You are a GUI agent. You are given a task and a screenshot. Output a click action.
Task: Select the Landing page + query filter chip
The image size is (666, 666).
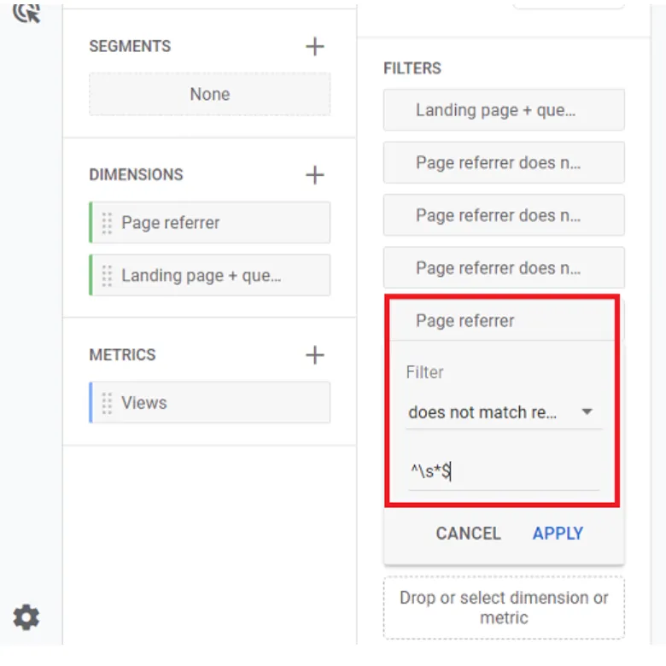coord(504,110)
